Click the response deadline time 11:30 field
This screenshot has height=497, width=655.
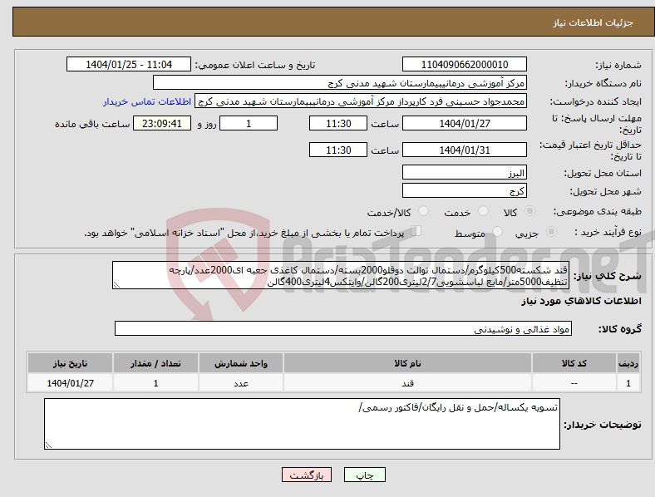click(338, 123)
